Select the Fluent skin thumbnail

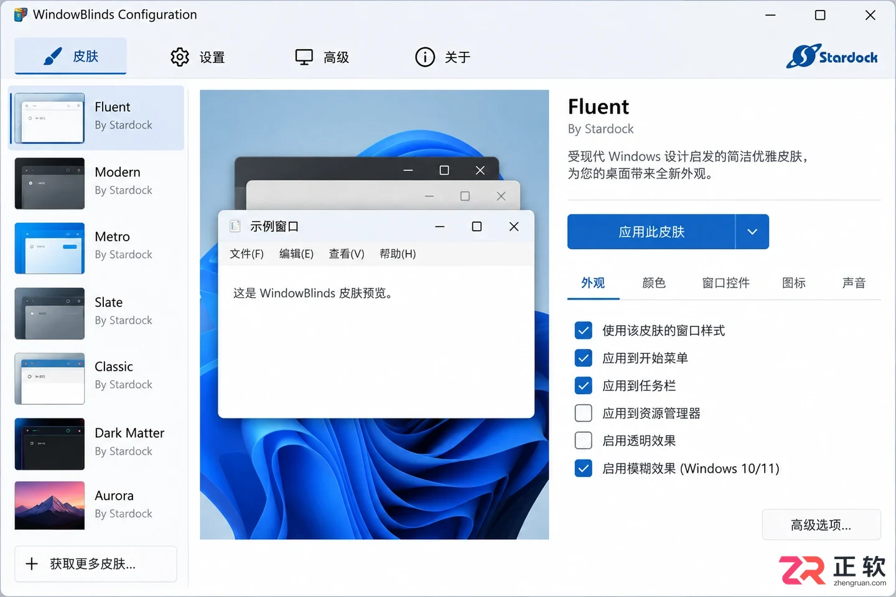point(50,118)
